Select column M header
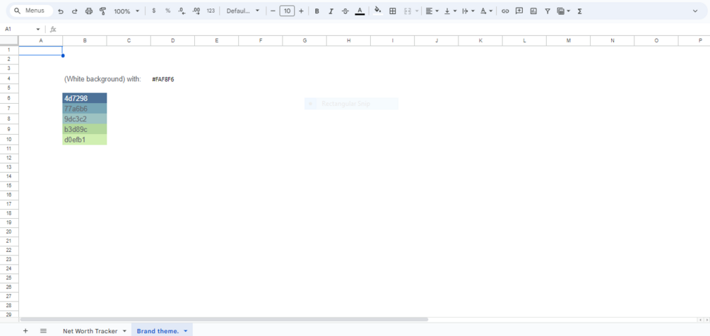Screen dimensions: 710x336 tap(568, 41)
